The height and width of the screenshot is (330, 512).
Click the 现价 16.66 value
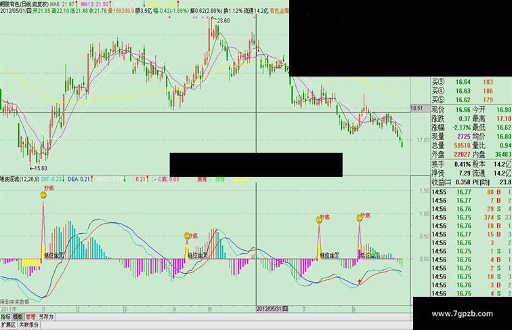(x=463, y=110)
